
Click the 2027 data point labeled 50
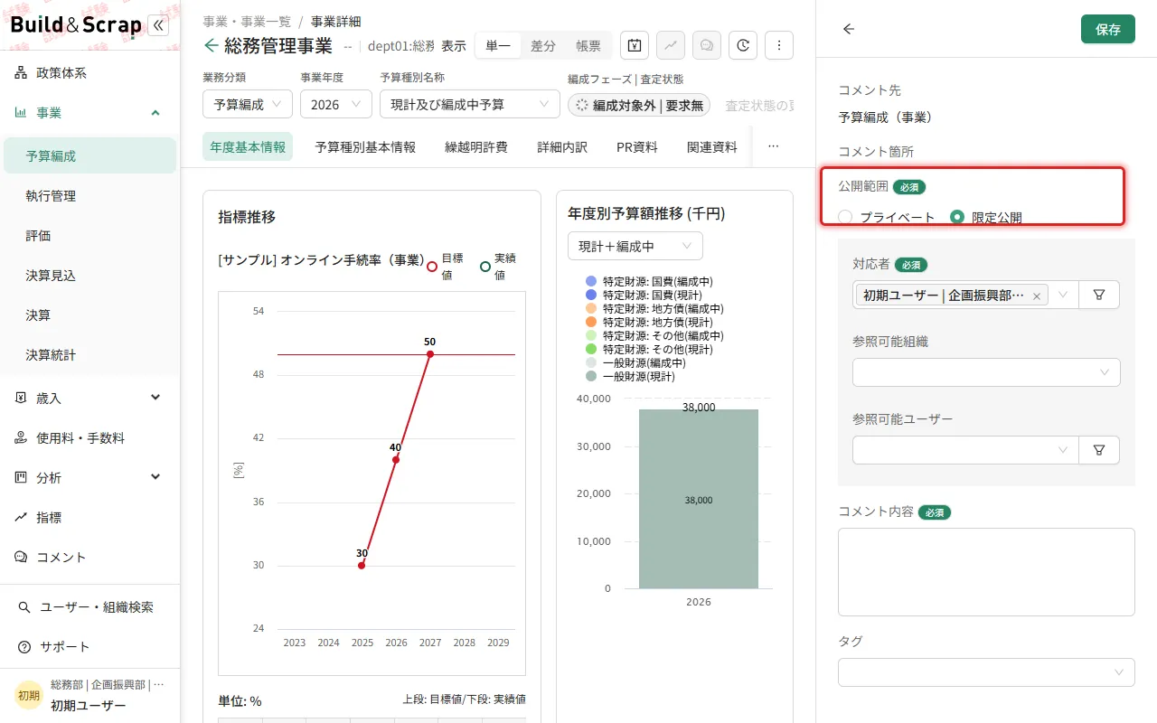pyautogui.click(x=430, y=353)
